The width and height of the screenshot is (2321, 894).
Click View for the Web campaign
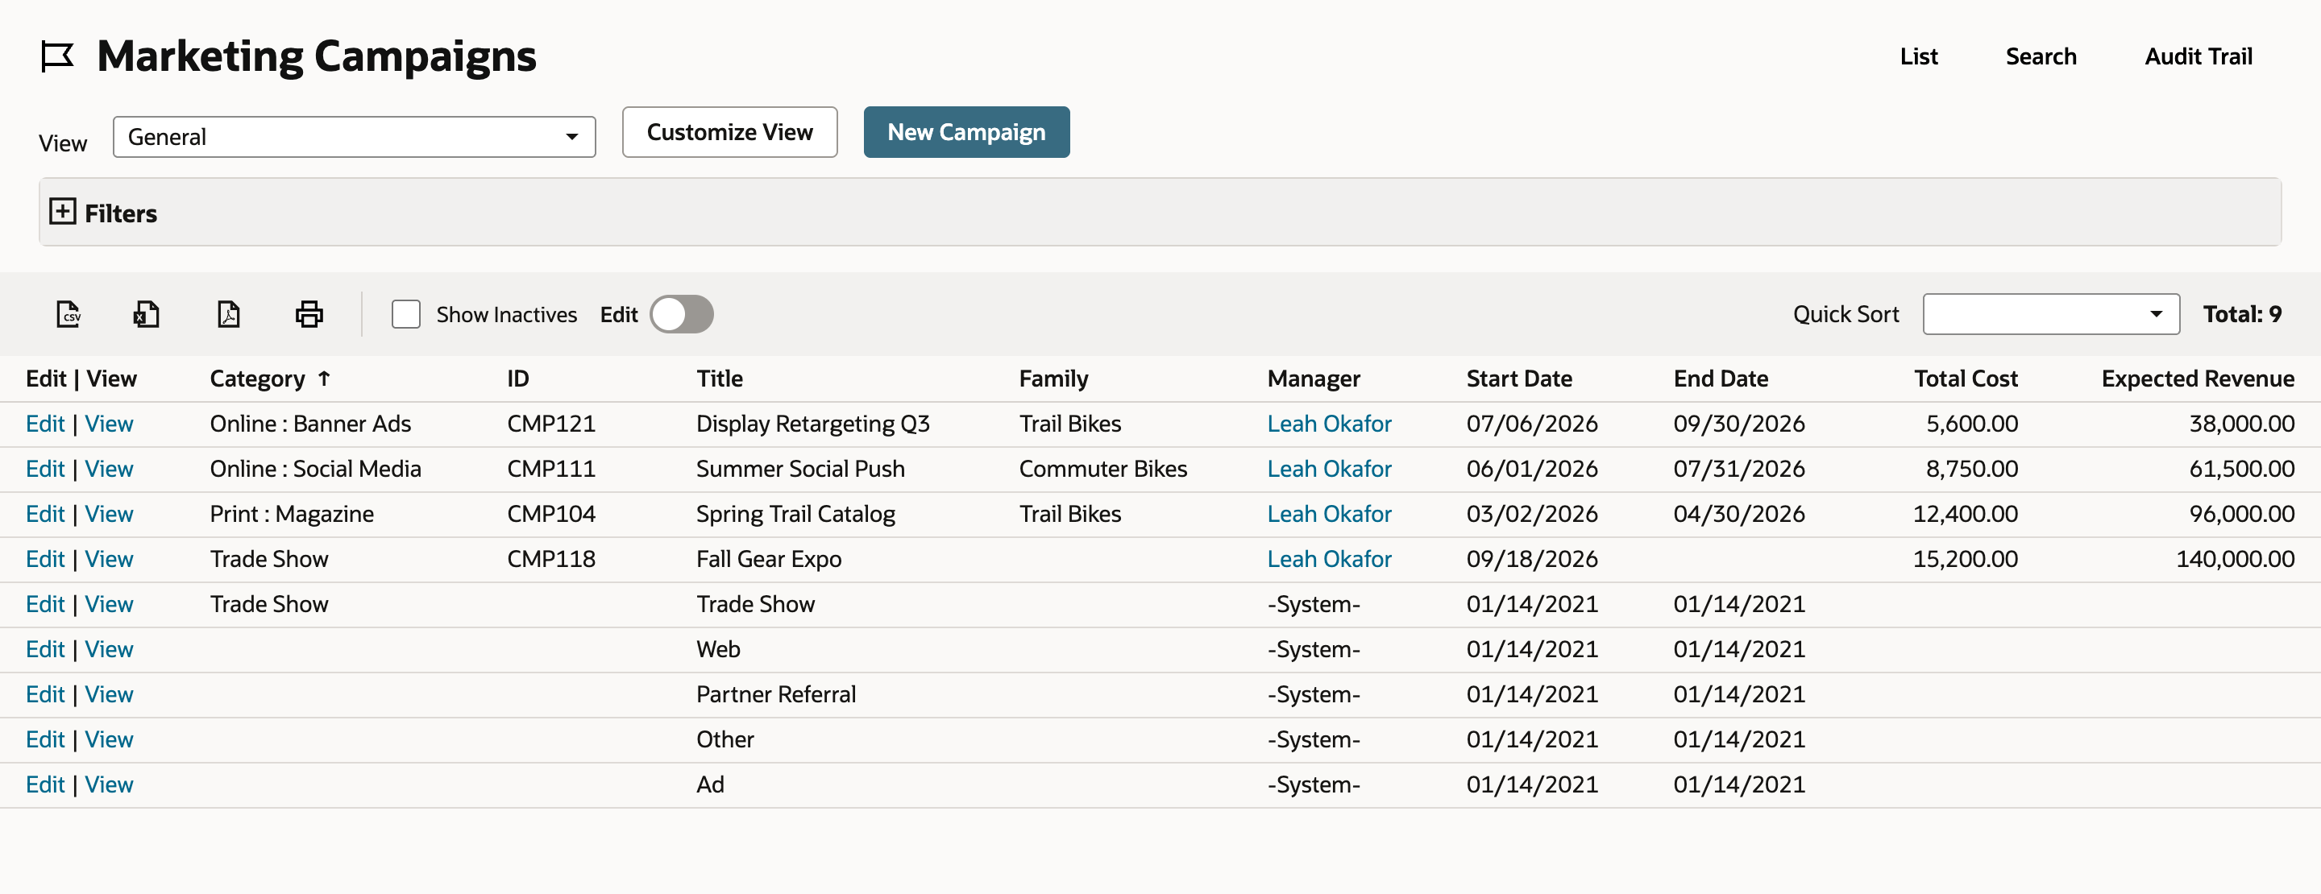[109, 649]
